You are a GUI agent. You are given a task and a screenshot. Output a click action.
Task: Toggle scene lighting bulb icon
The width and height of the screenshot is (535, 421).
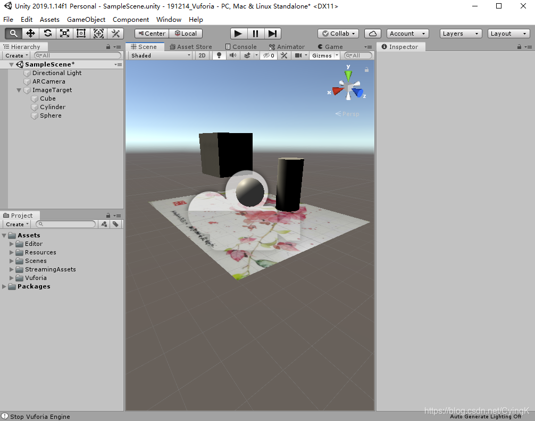click(219, 55)
